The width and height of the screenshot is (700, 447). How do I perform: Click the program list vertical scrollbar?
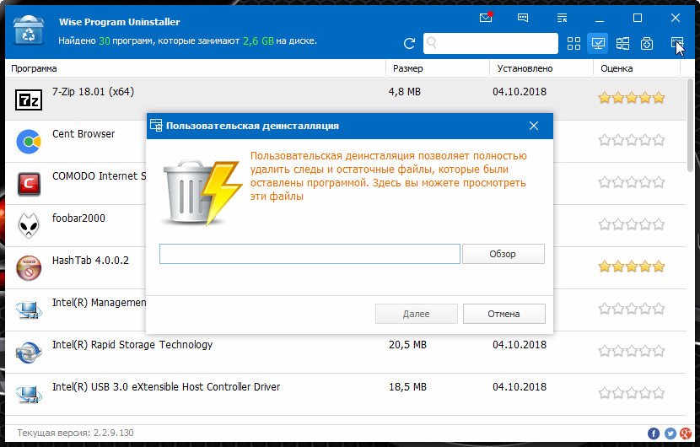click(690, 124)
